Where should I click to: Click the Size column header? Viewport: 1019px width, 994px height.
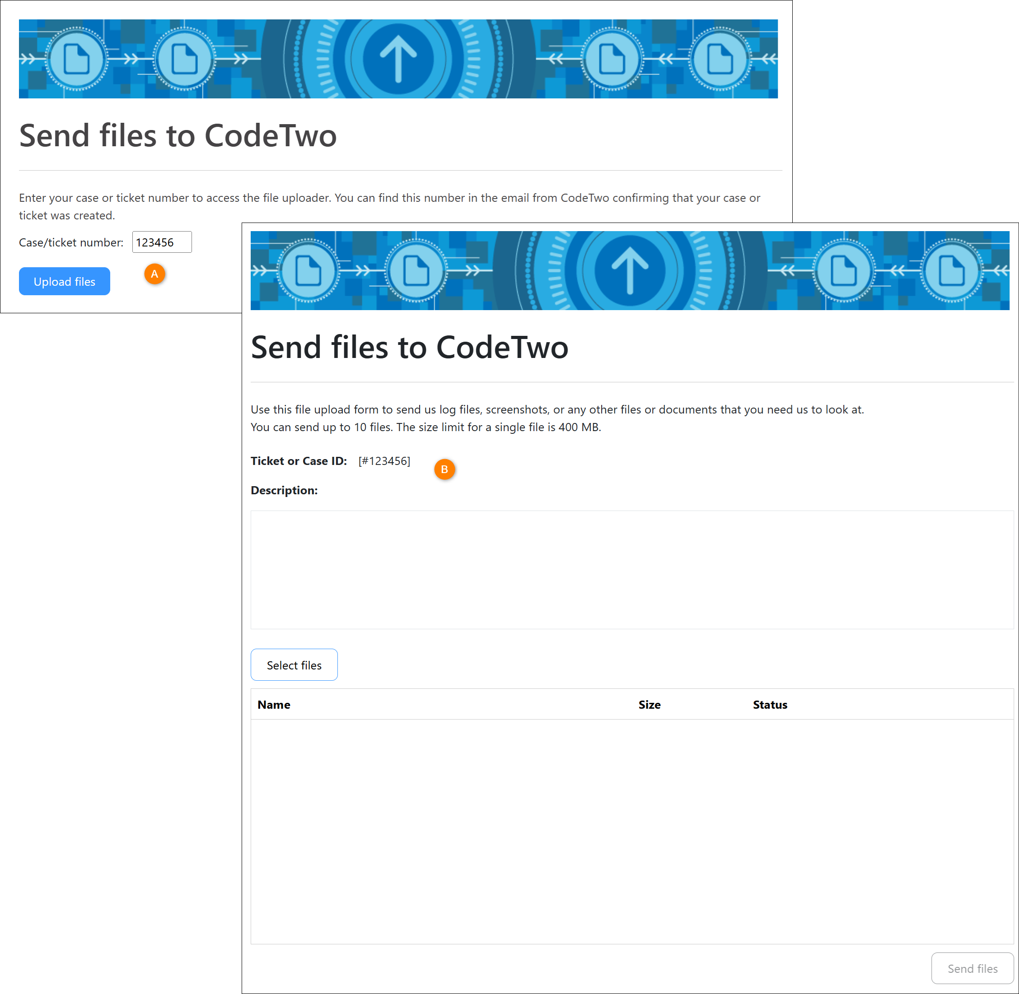649,705
